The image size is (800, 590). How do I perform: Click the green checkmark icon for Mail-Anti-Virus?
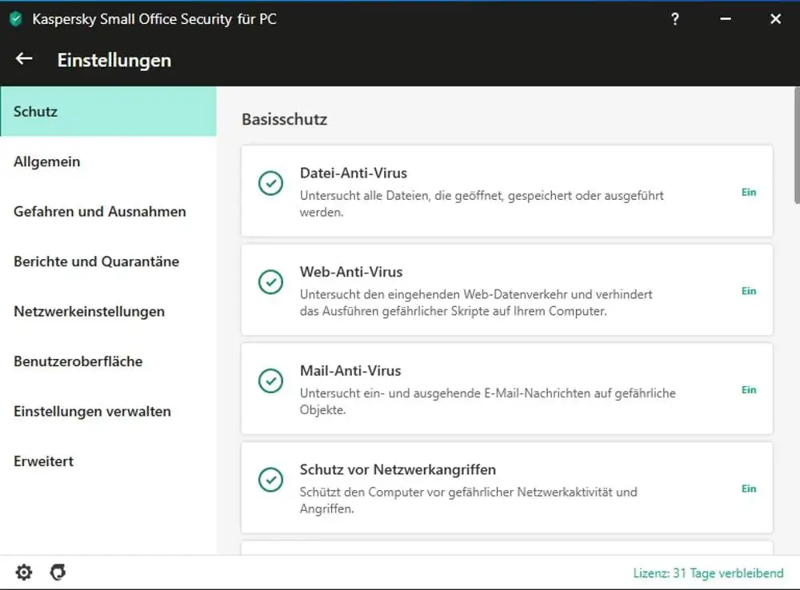point(270,381)
